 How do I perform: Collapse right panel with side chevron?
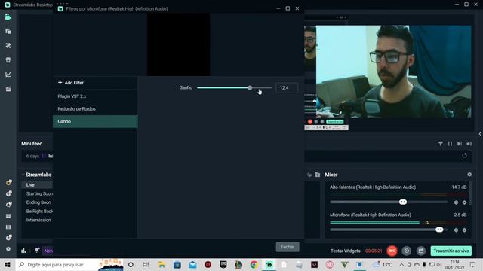[x=480, y=134]
